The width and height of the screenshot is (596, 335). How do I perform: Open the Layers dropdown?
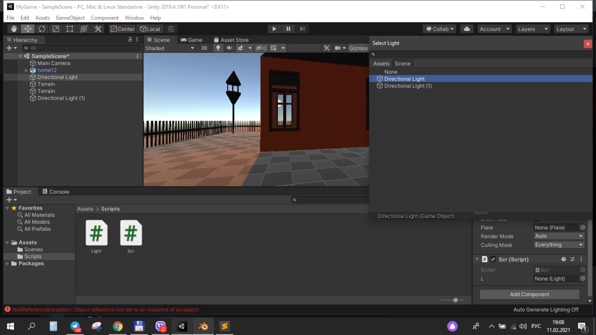pyautogui.click(x=533, y=29)
